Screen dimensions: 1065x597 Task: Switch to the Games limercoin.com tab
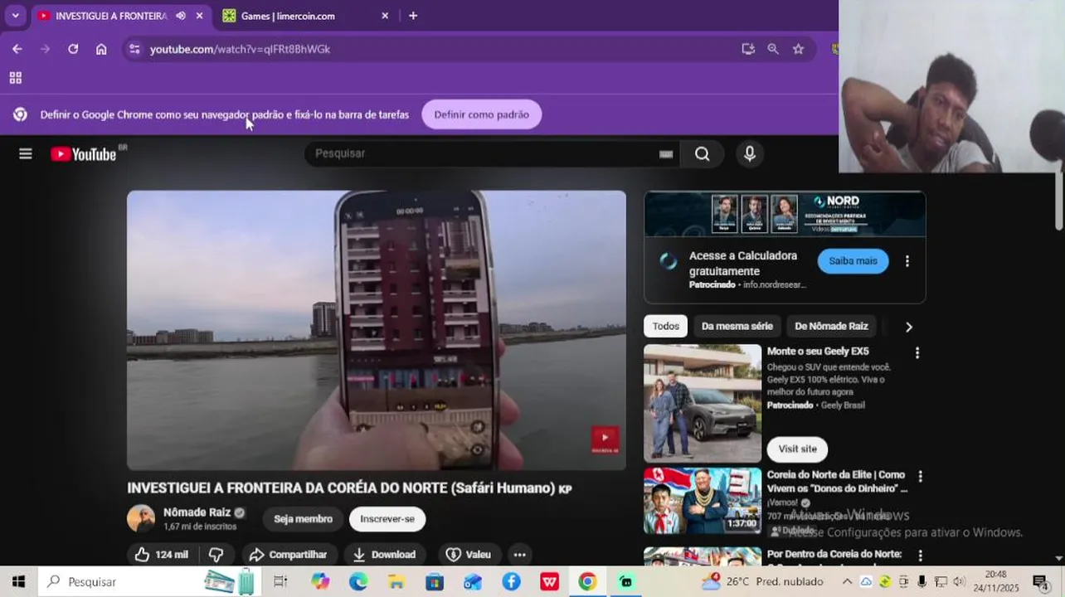click(x=305, y=16)
